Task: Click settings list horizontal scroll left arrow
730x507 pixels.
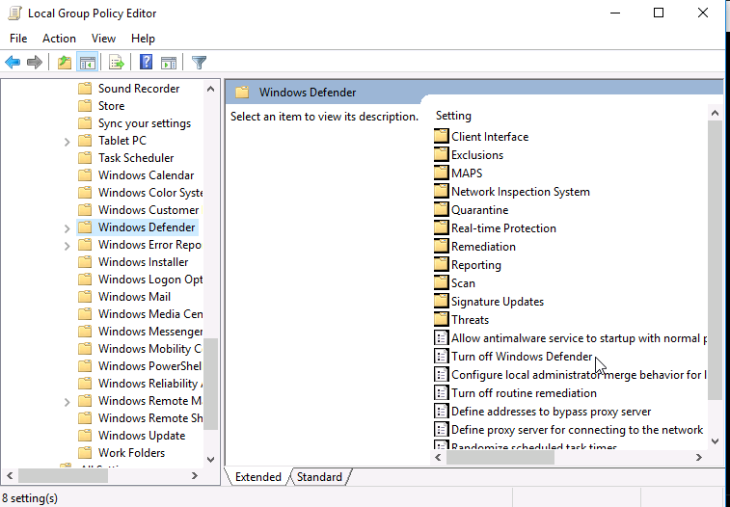Action: click(x=438, y=457)
